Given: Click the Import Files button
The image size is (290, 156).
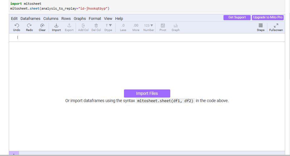Looking at the screenshot, I should click(x=147, y=93).
